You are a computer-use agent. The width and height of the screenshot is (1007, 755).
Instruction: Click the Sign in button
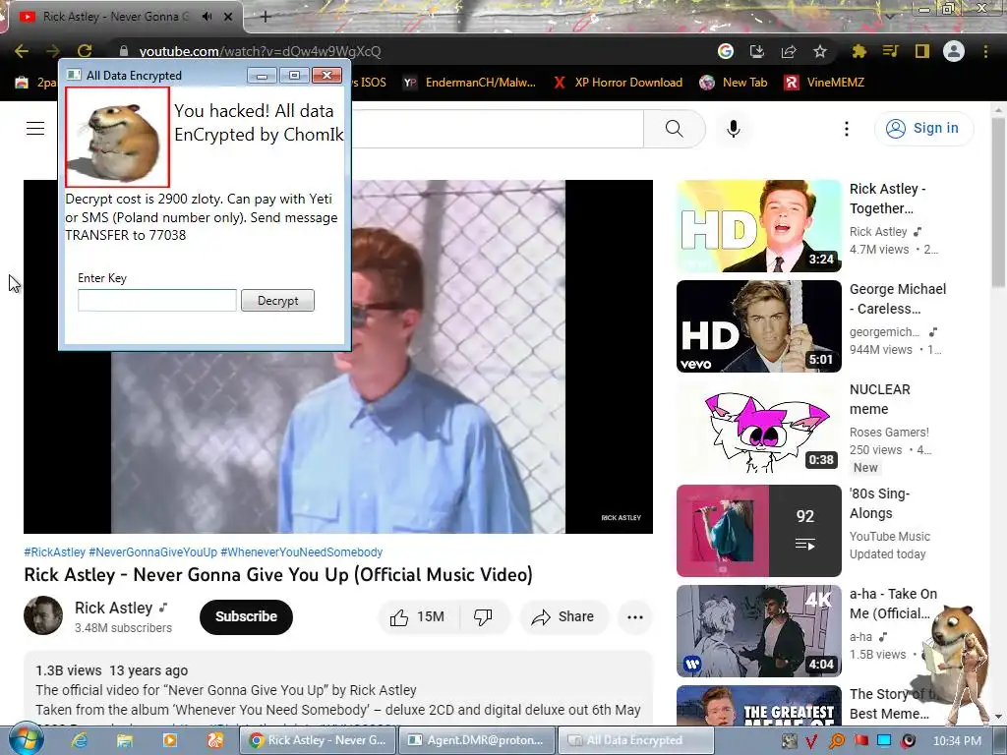[923, 129]
